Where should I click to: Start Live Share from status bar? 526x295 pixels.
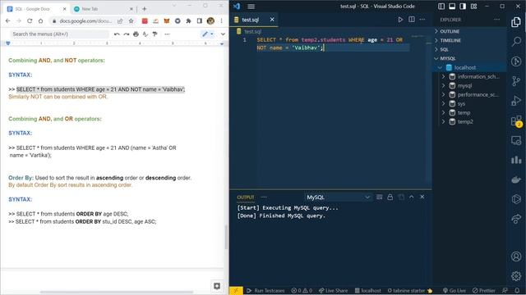point(333,291)
